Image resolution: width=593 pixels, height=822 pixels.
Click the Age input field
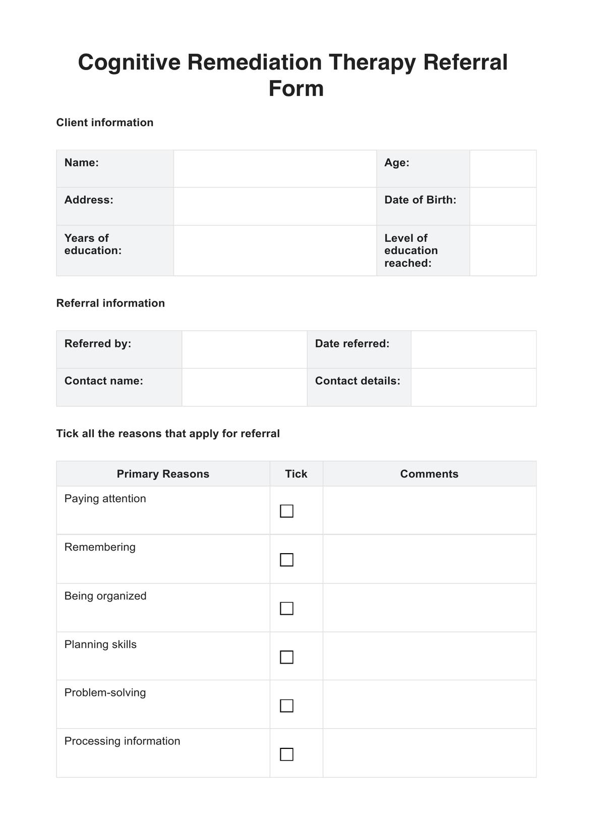pyautogui.click(x=503, y=168)
